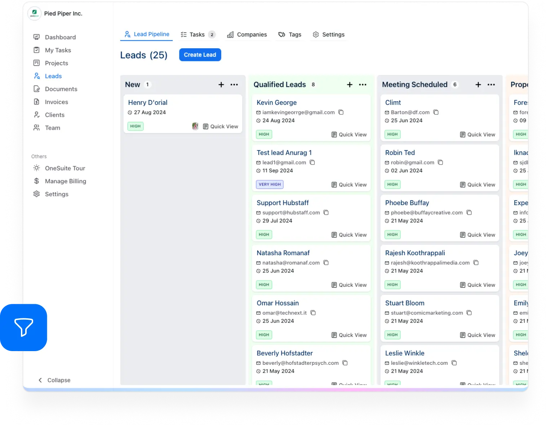
Task: Open Kevin George lead
Action: [x=276, y=103]
